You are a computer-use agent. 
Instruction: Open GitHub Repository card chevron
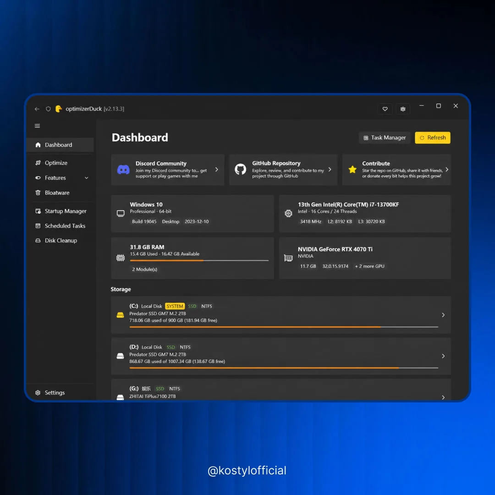[330, 170]
